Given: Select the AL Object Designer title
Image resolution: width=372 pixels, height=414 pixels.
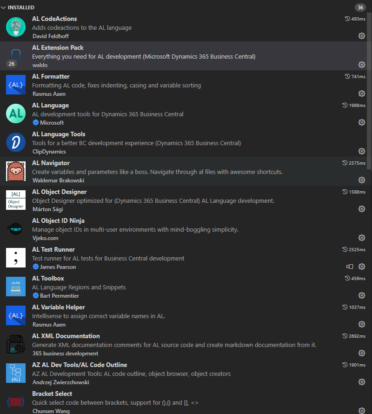Looking at the screenshot, I should (60, 192).
